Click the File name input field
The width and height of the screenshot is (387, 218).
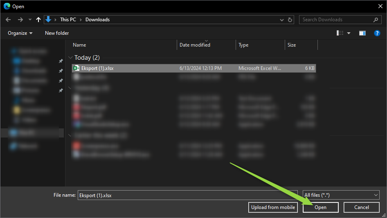[x=187, y=195]
